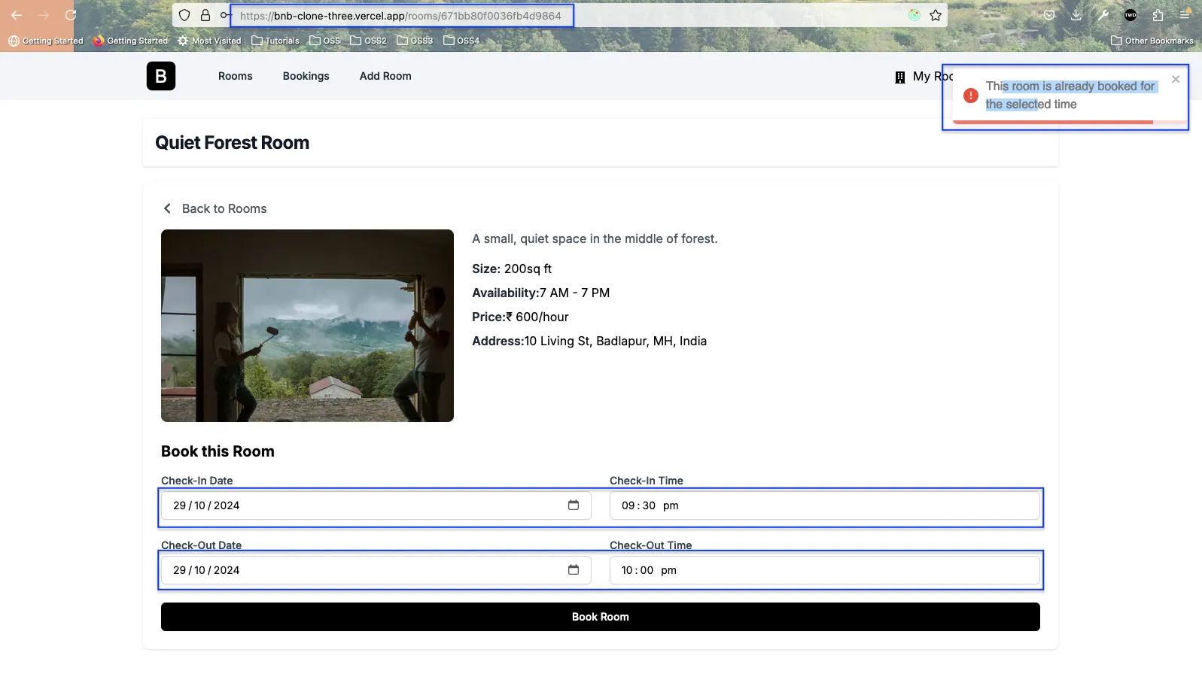Click the Check-In Time field showing 09:30 pm
The height and width of the screenshot is (680, 1202).
pyautogui.click(x=825, y=505)
